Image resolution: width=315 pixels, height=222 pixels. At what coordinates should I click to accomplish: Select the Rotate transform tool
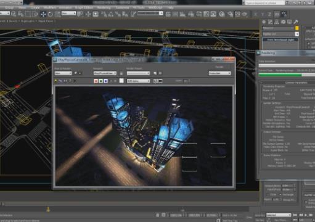tap(51, 14)
